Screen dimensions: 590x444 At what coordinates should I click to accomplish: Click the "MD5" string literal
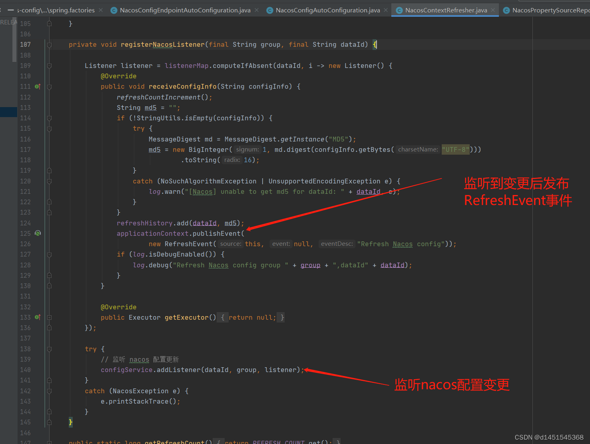click(339, 139)
